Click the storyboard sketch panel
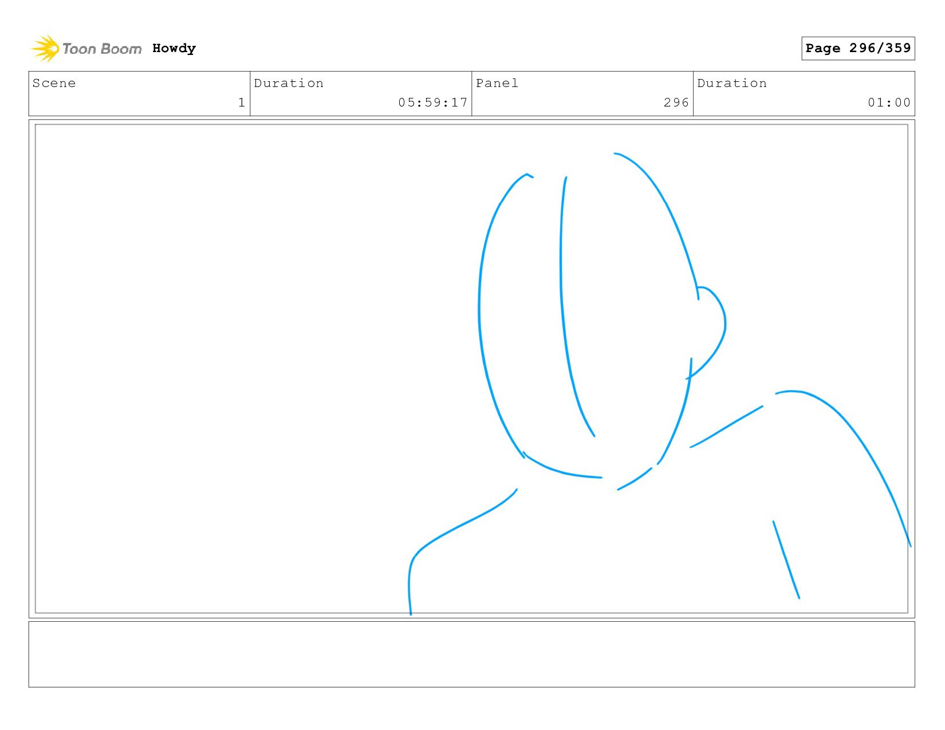Image resolution: width=945 pixels, height=730 pixels. pos(471,369)
